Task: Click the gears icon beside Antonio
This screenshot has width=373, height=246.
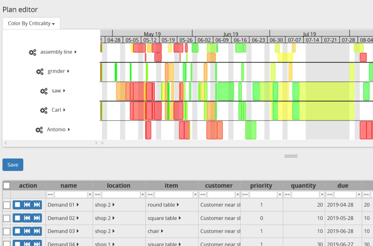Action: (39, 130)
